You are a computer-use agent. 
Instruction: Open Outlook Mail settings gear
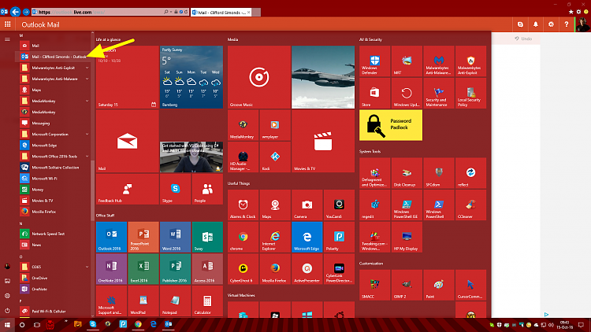pyautogui.click(x=551, y=24)
